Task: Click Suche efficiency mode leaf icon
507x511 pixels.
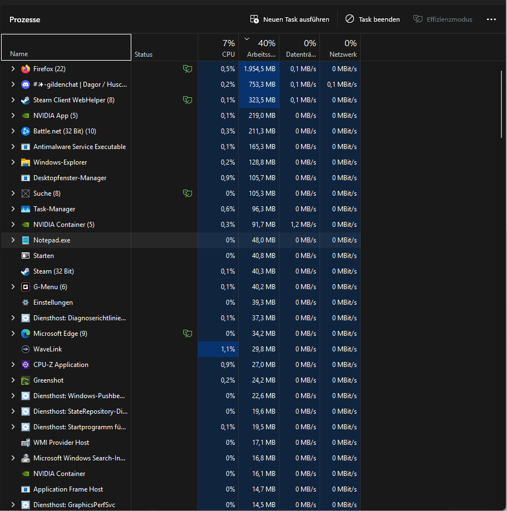Action: [x=187, y=194]
